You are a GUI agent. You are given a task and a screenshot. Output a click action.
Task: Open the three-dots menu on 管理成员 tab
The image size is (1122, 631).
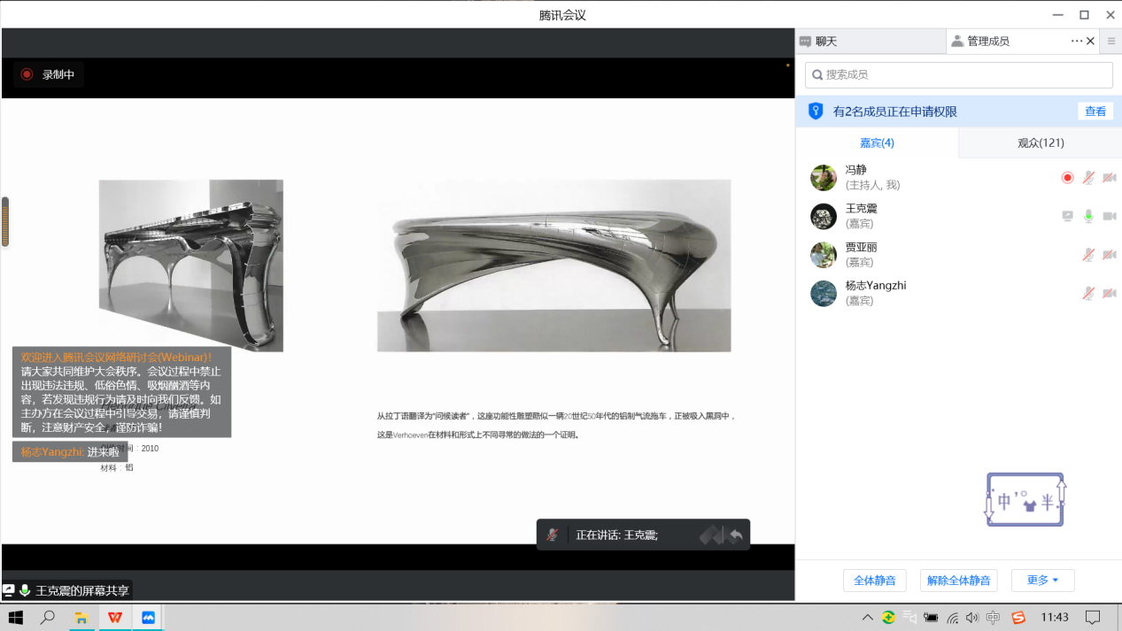pyautogui.click(x=1076, y=41)
